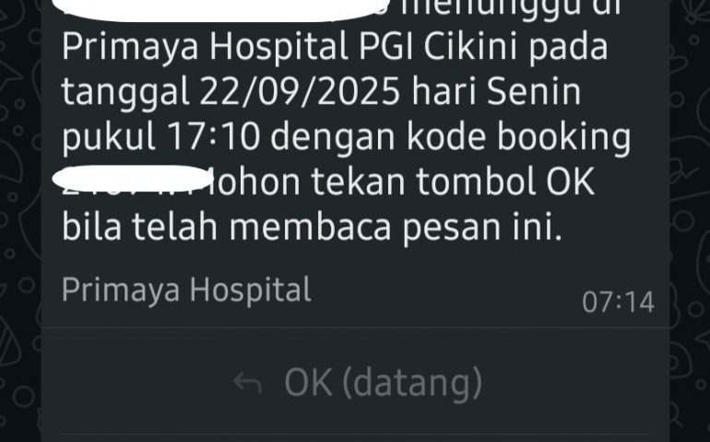Screen dimensions: 710x442
Task: Tap the word pukul before the time
Action: coord(109,138)
